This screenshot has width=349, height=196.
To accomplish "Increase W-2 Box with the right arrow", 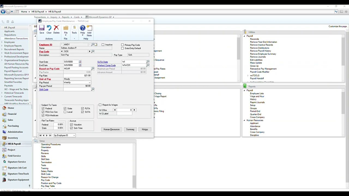I will (134, 110).
